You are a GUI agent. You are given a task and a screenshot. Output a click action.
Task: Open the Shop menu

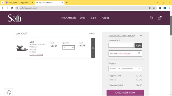click(x=83, y=18)
